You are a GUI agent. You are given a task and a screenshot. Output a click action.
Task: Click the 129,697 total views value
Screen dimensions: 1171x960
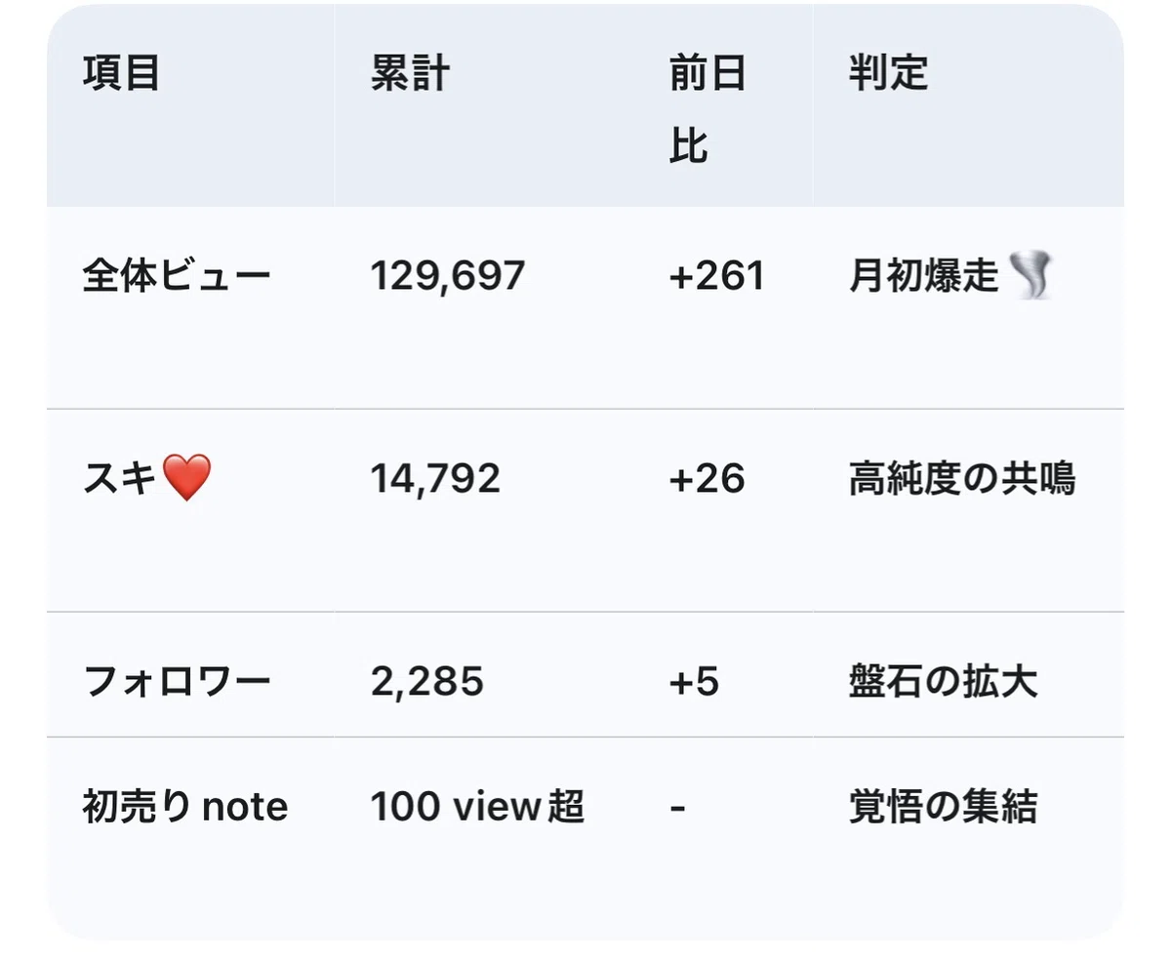(448, 276)
